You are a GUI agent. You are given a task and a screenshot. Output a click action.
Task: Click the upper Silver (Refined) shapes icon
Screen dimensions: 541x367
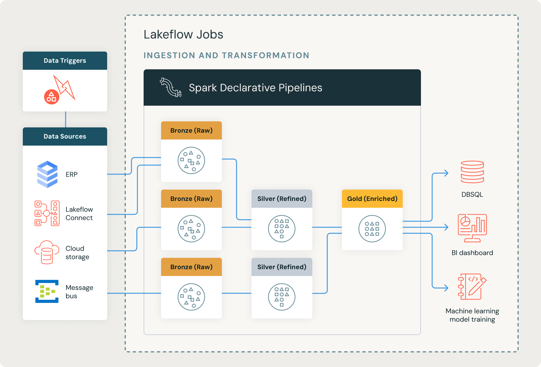[282, 229]
